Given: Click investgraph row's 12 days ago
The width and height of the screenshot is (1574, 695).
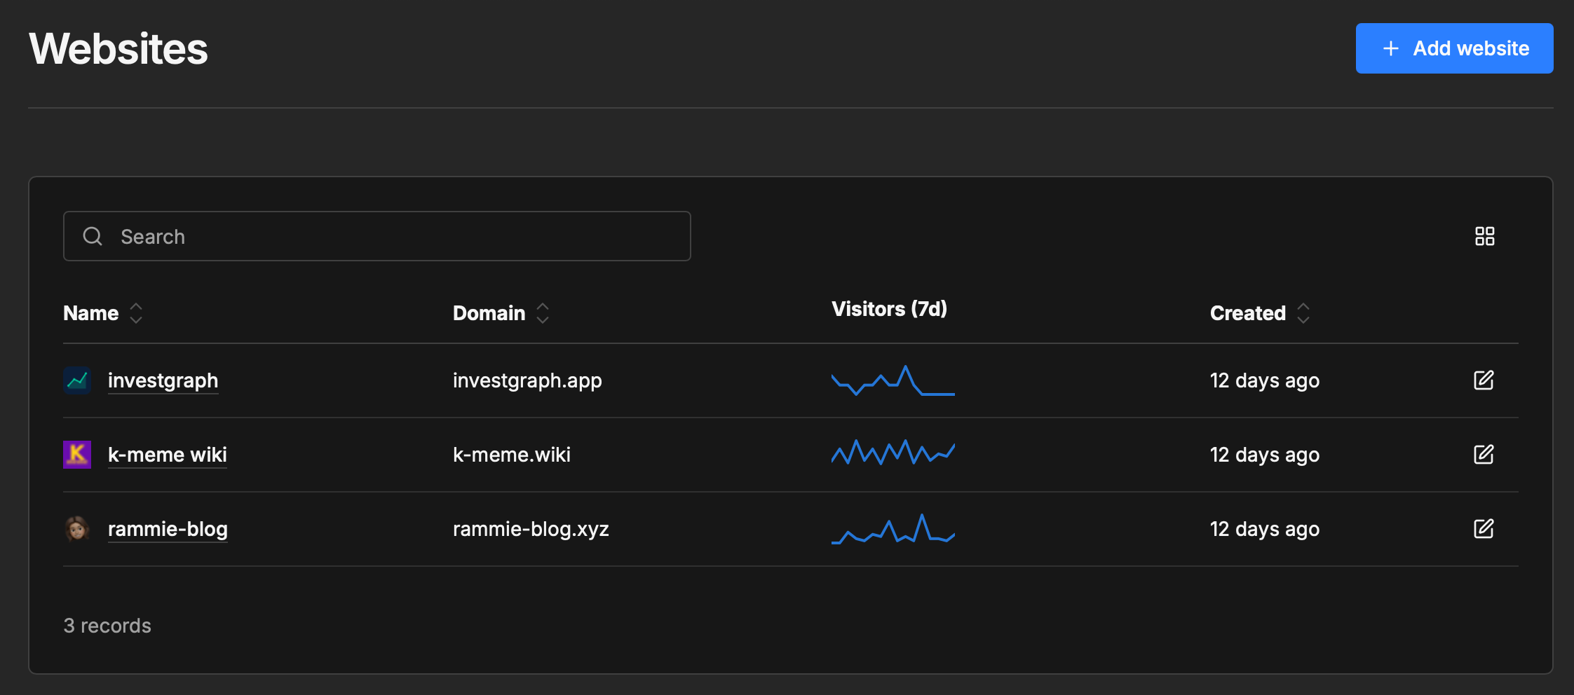Looking at the screenshot, I should 1265,380.
